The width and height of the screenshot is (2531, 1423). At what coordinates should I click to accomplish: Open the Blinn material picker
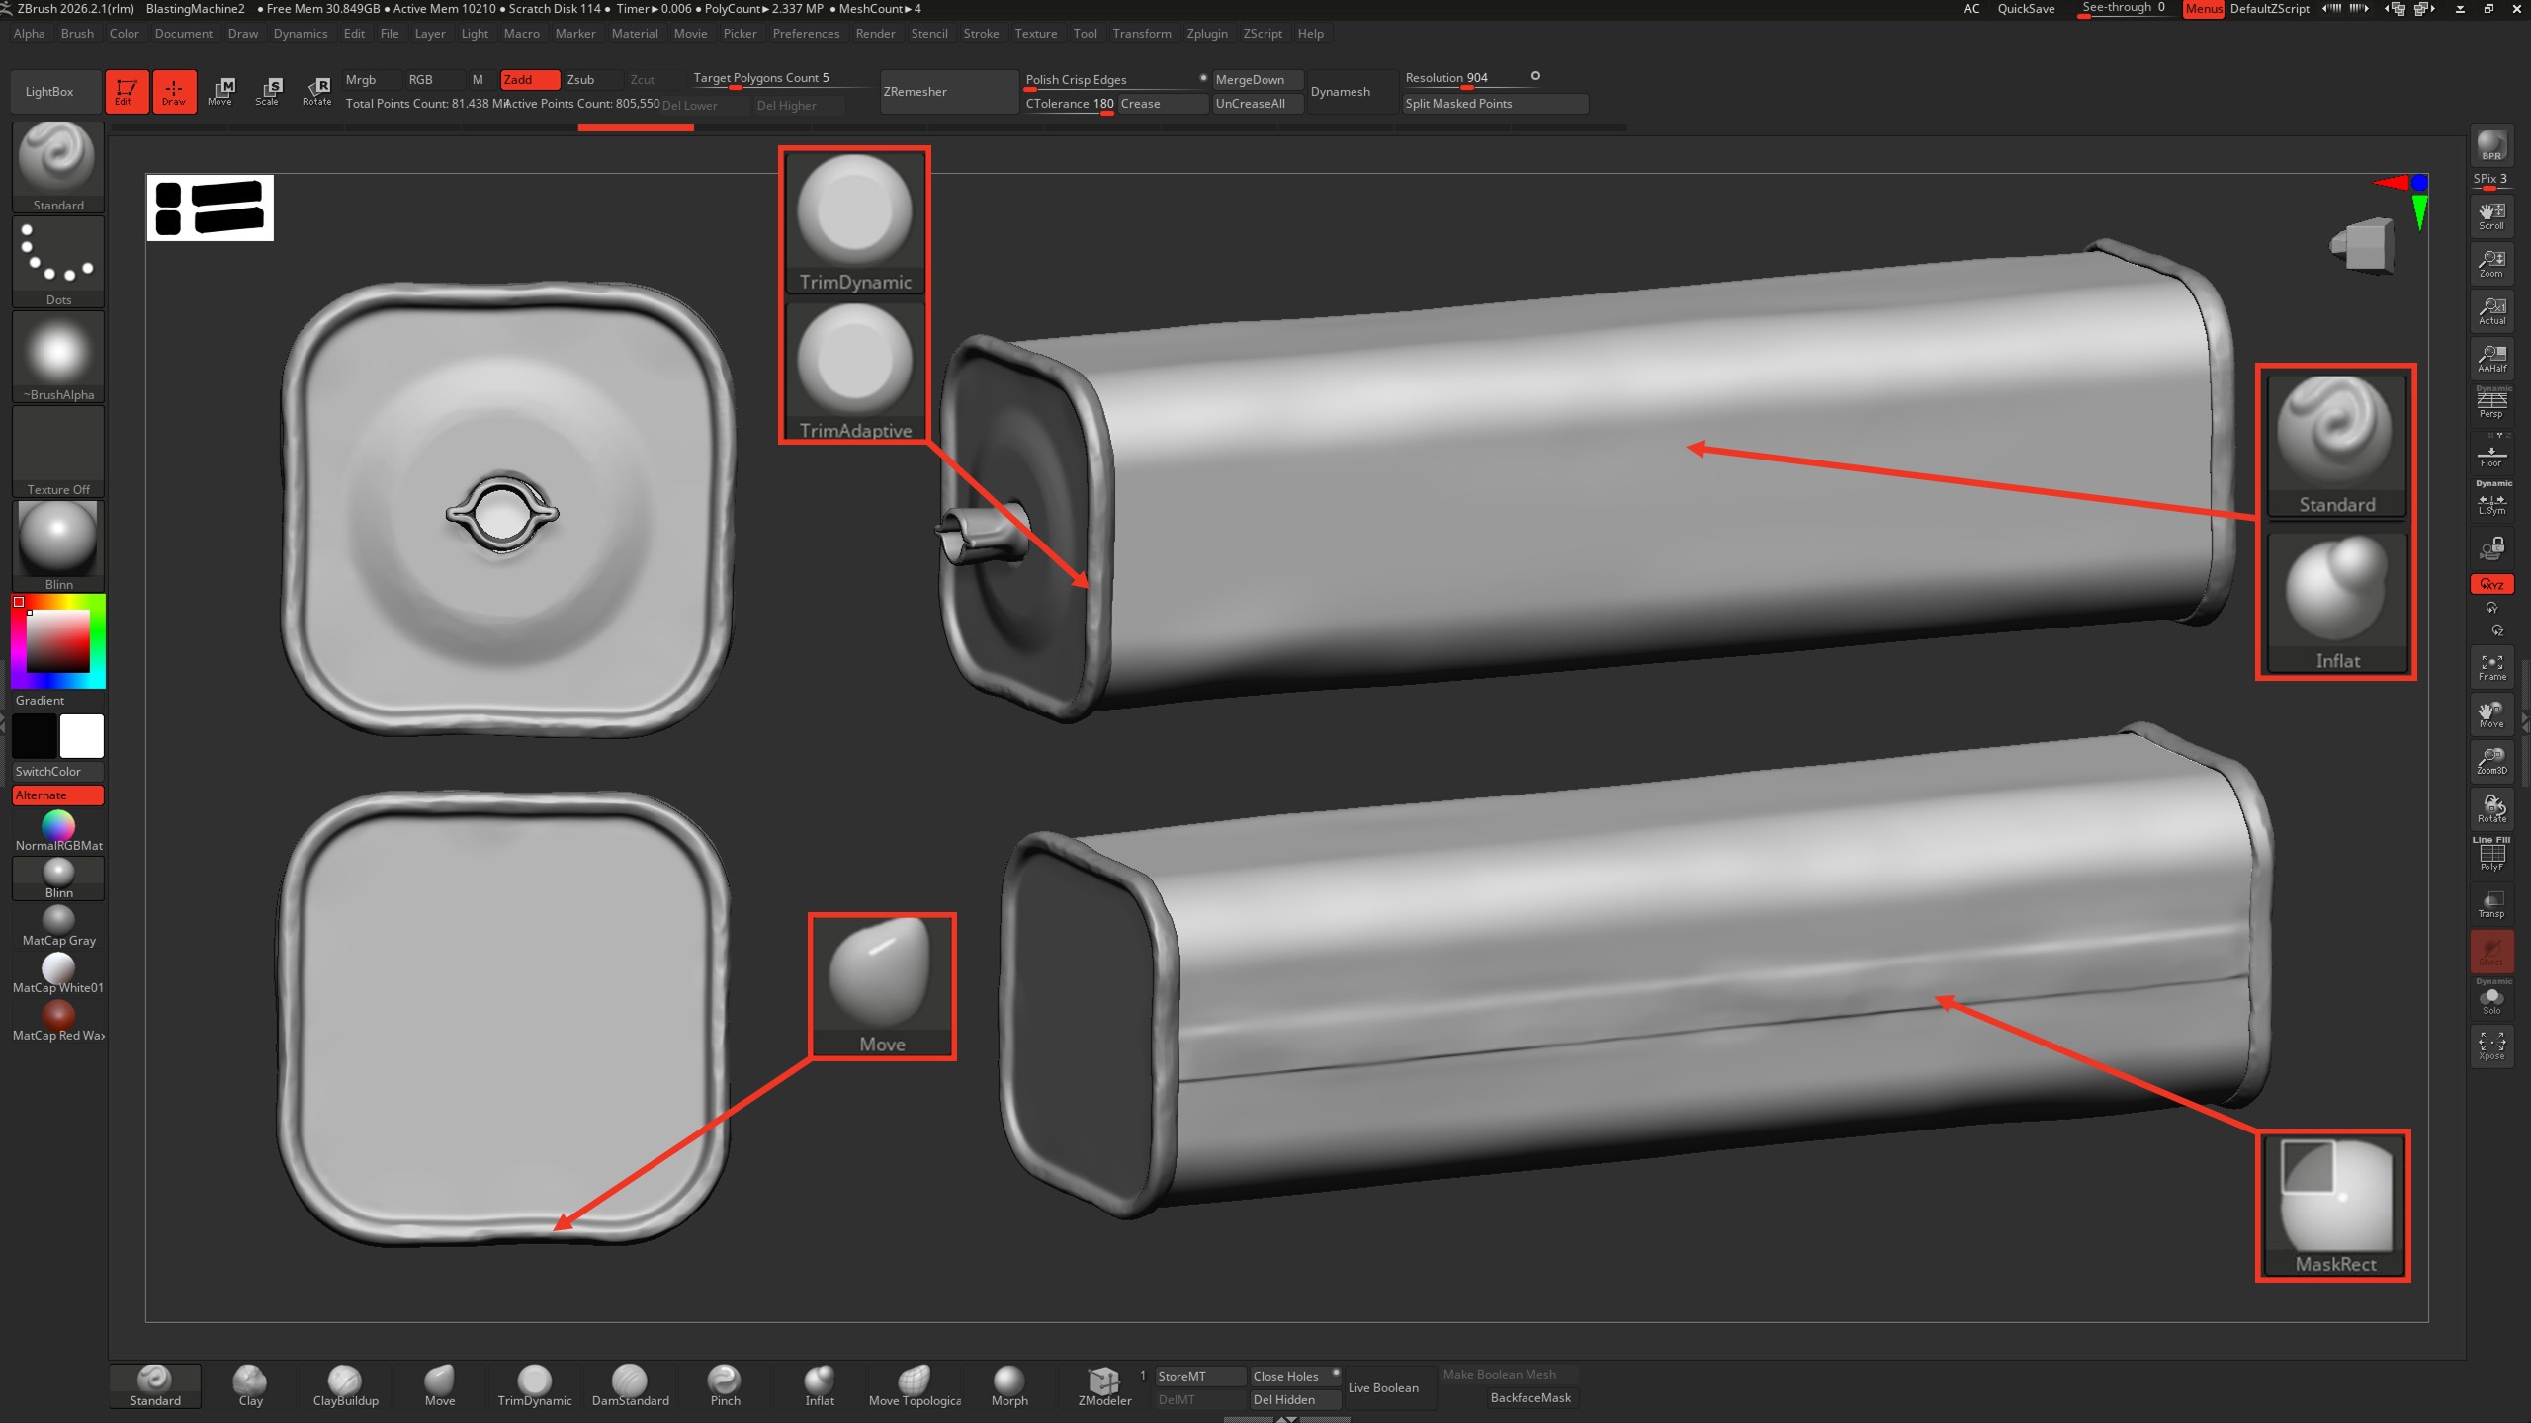(x=58, y=545)
